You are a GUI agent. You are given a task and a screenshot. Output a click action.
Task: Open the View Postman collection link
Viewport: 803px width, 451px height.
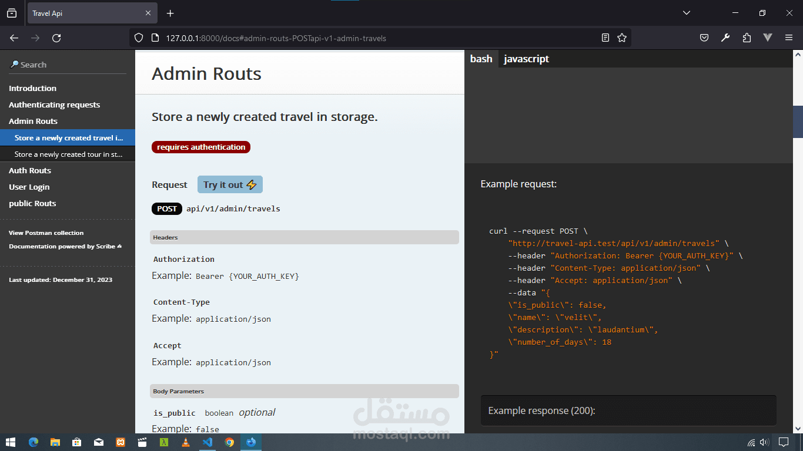coord(46,233)
